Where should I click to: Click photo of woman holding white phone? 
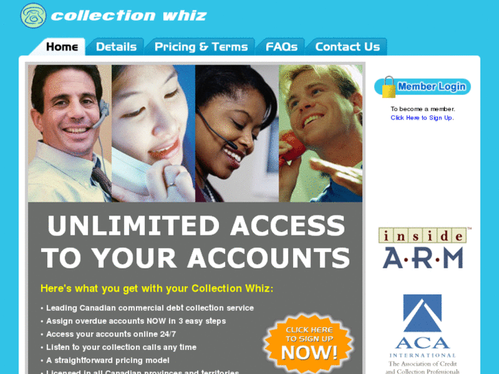[153, 133]
